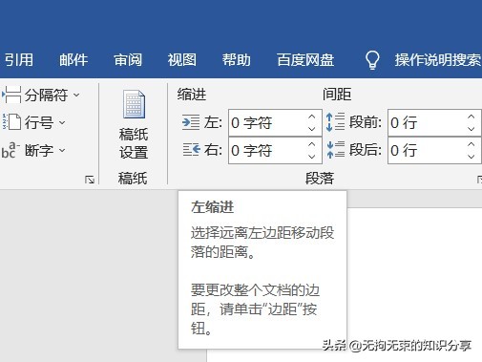Decrease the right indent value
This screenshot has width=482, height=362.
[312, 157]
